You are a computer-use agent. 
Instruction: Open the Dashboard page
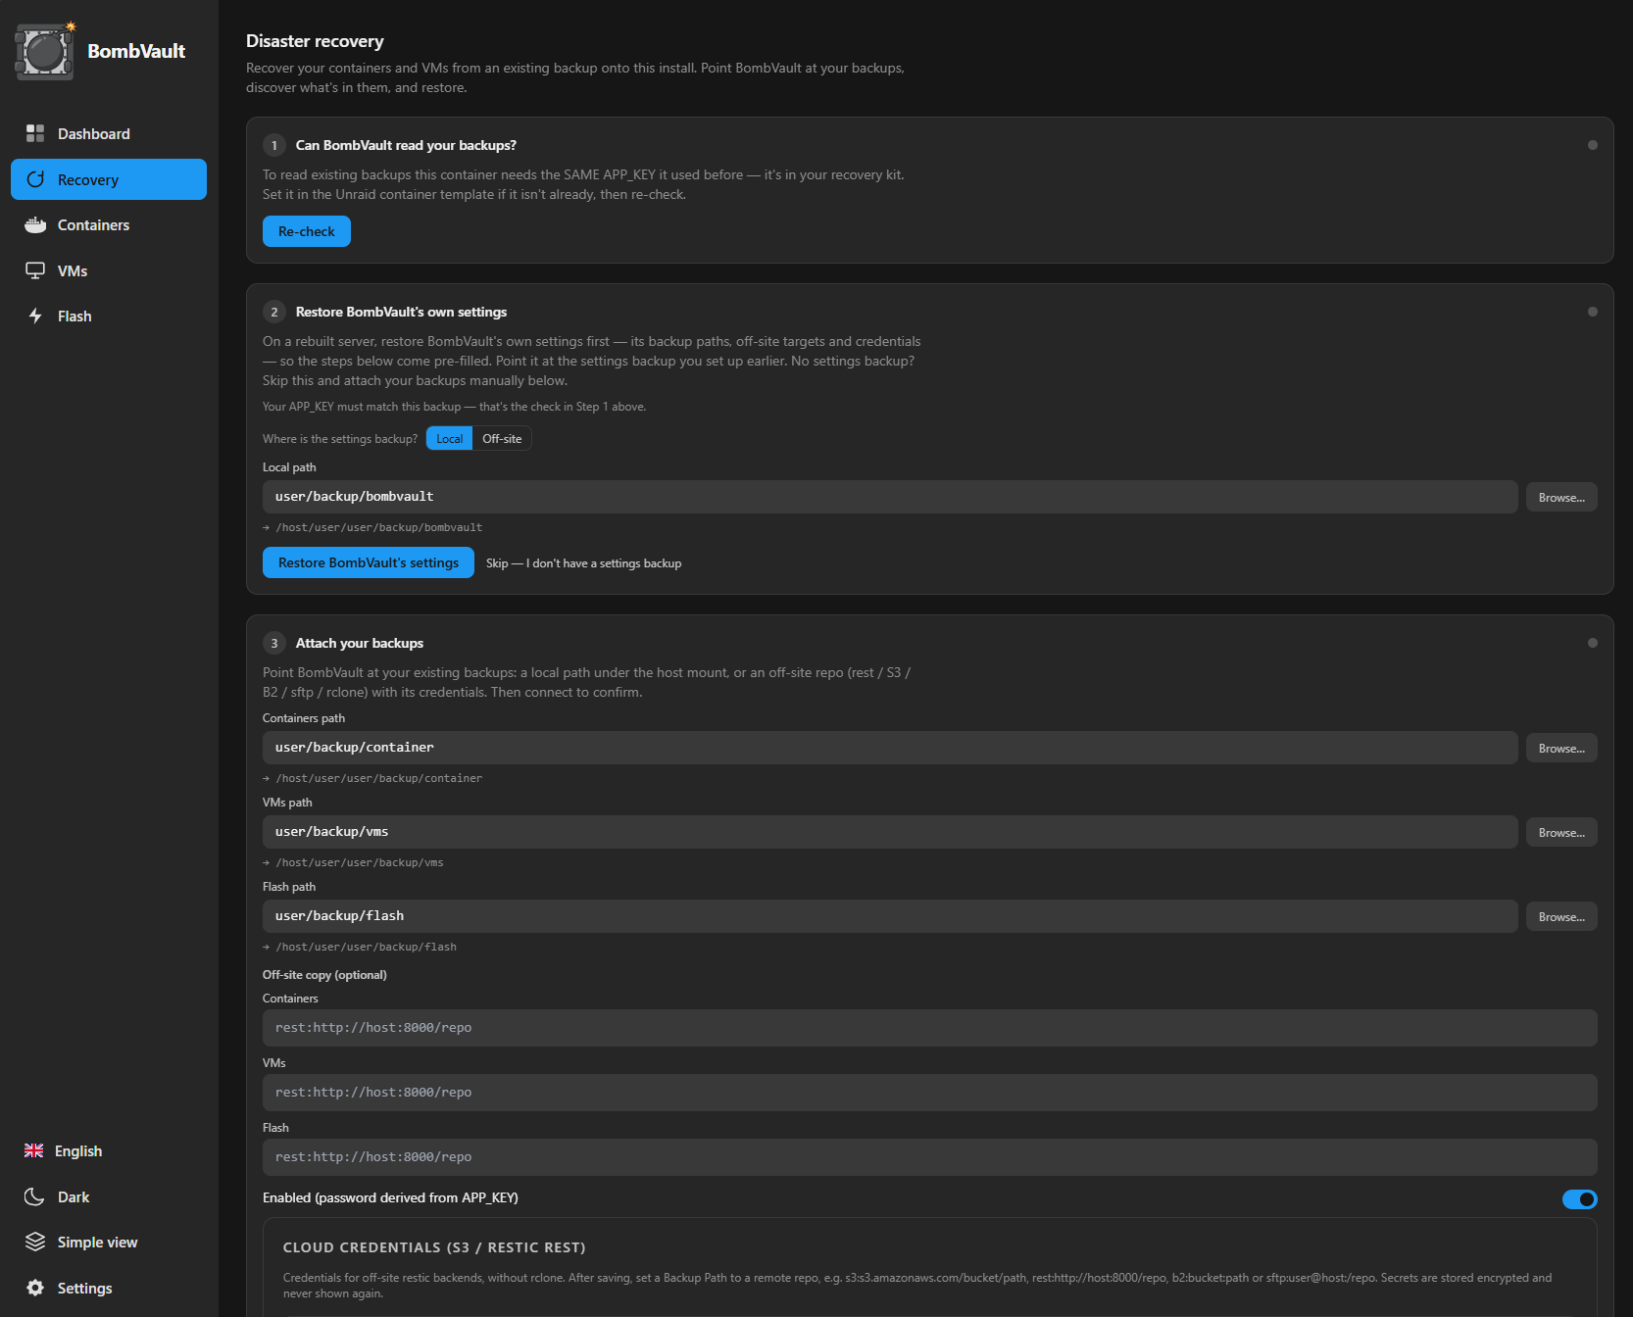coord(109,133)
